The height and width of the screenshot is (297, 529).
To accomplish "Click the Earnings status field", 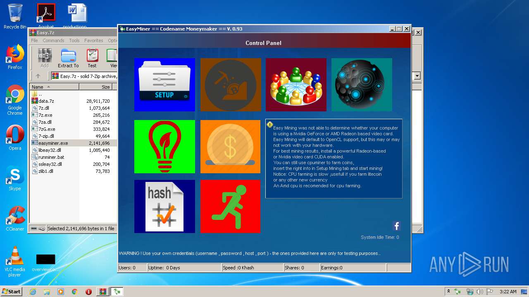I will pyautogui.click(x=353, y=268).
